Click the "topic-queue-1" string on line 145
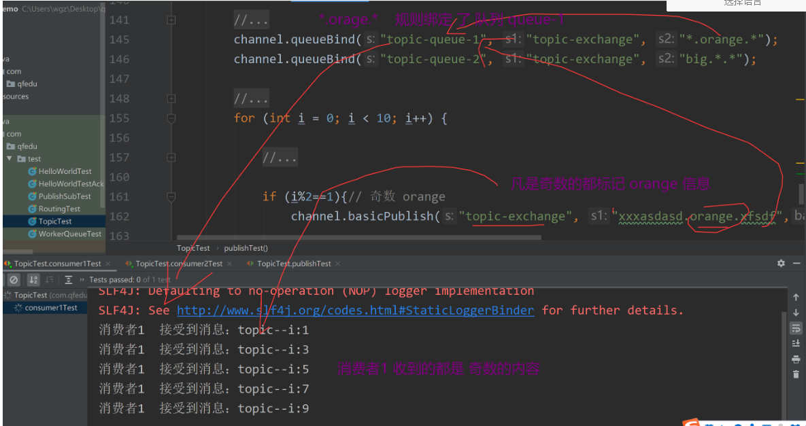 point(433,39)
